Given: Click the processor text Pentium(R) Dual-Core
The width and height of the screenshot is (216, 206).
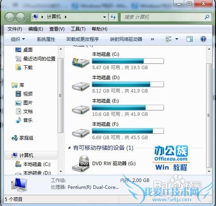Looking at the screenshot, I should click(93, 187).
